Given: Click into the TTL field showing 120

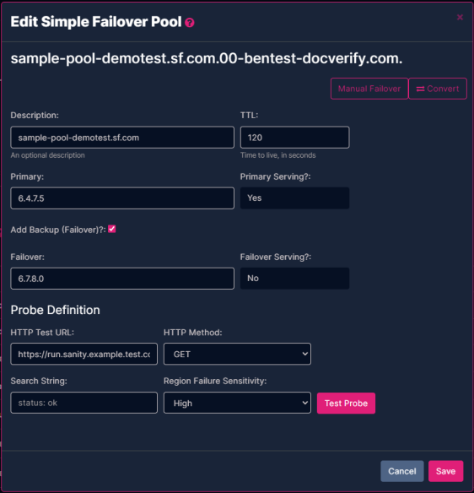Looking at the screenshot, I should [294, 138].
